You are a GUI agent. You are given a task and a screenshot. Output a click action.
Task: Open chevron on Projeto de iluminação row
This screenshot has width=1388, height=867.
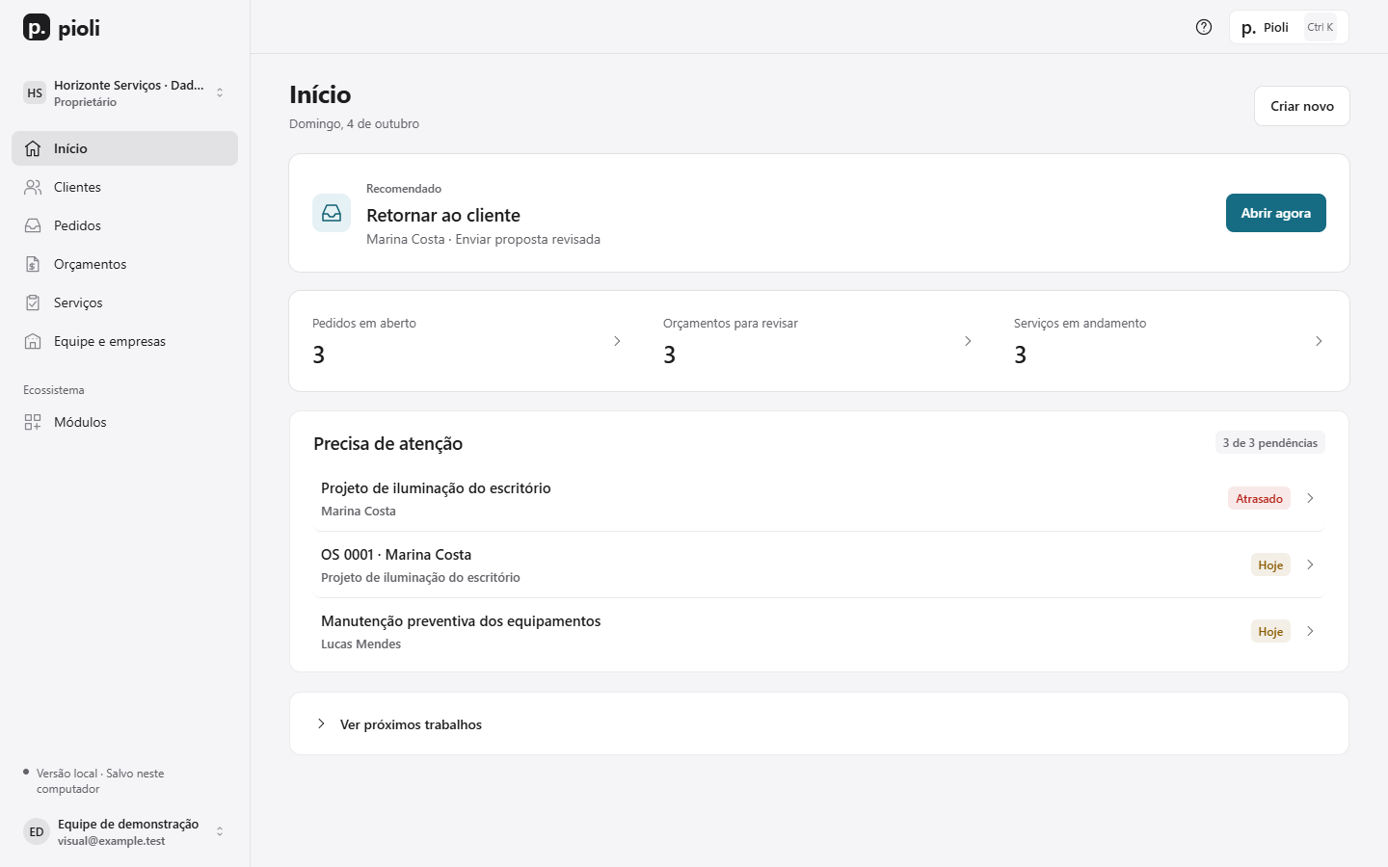tap(1310, 498)
